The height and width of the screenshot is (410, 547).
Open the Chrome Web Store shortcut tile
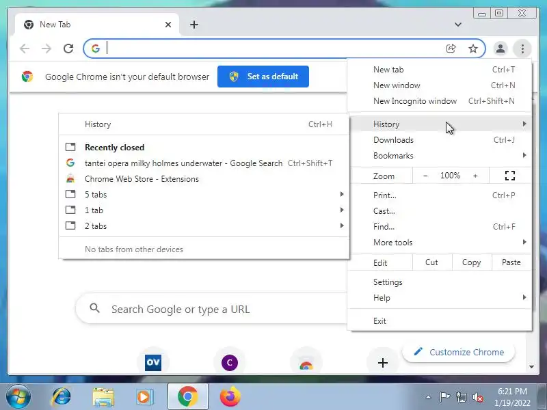pos(306,364)
